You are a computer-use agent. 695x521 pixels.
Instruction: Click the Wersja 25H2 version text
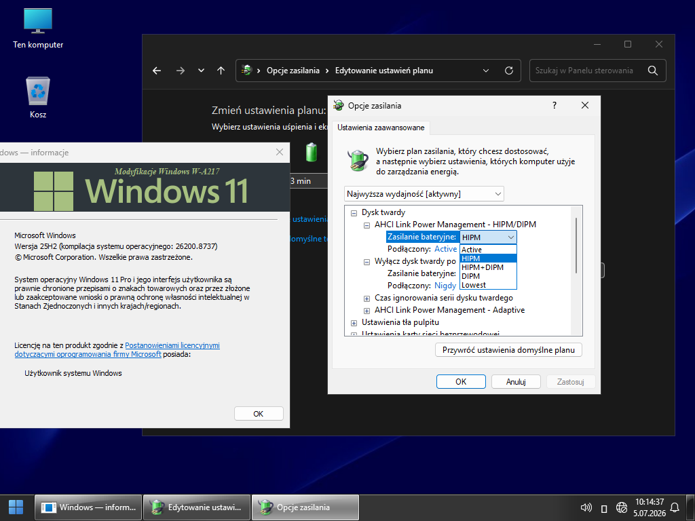point(116,246)
